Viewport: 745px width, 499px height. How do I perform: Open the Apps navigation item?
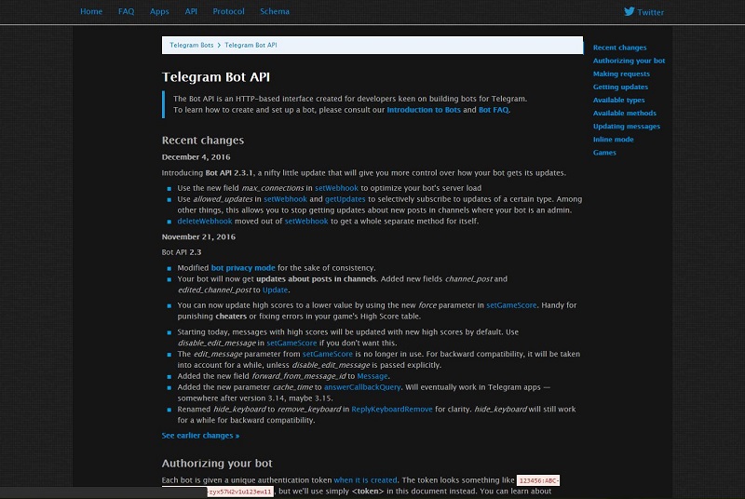[x=159, y=11]
